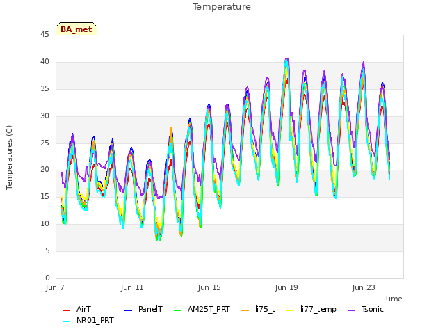The width and height of the screenshot is (445, 334).
Task: Click the AM25T_PRT legend label
Action: (209, 309)
